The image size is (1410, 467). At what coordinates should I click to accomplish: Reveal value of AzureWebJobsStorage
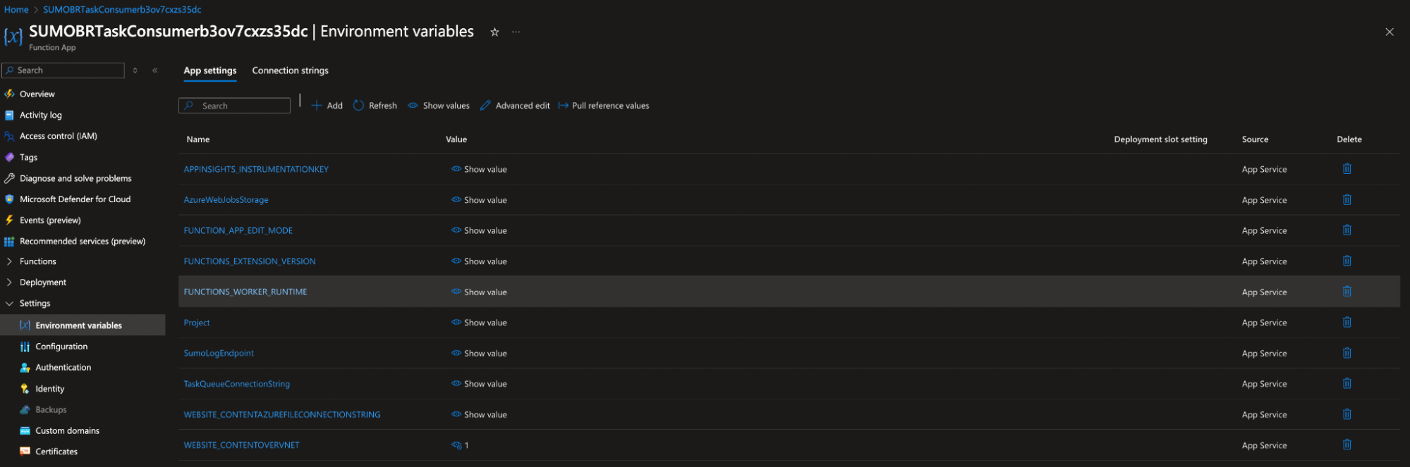(x=480, y=200)
